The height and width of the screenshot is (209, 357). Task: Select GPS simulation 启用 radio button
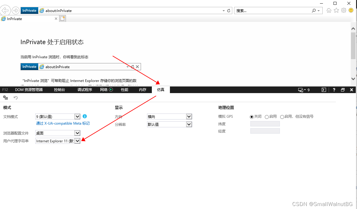pyautogui.click(x=267, y=117)
